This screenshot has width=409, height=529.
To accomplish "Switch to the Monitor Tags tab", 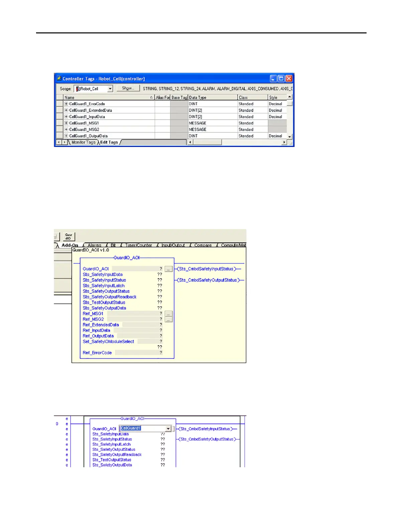I will (x=83, y=142).
